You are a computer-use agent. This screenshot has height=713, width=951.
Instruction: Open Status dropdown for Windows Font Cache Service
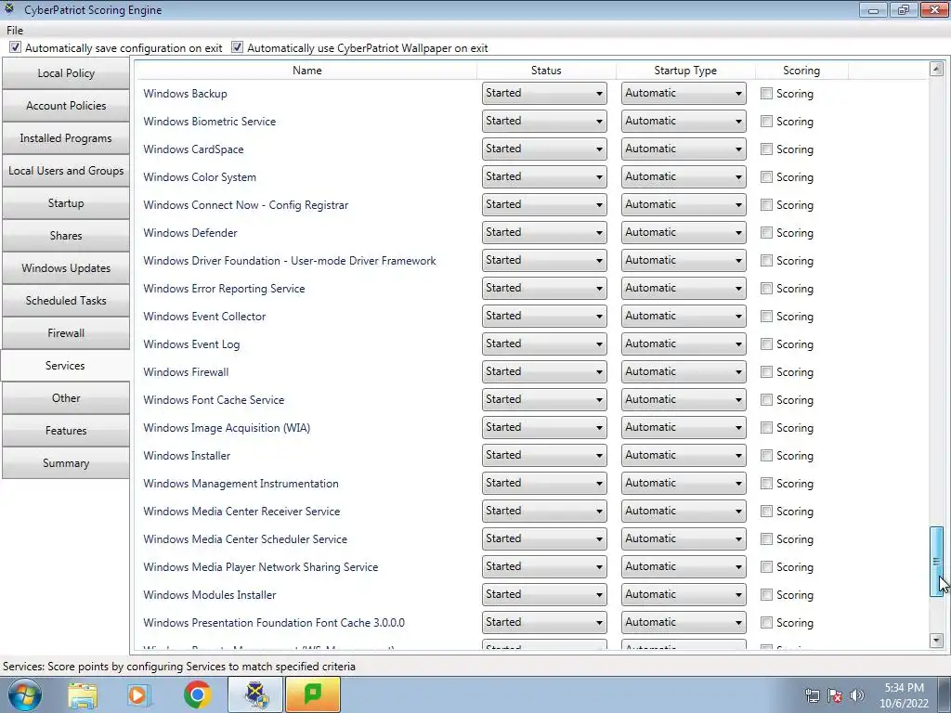(x=544, y=399)
